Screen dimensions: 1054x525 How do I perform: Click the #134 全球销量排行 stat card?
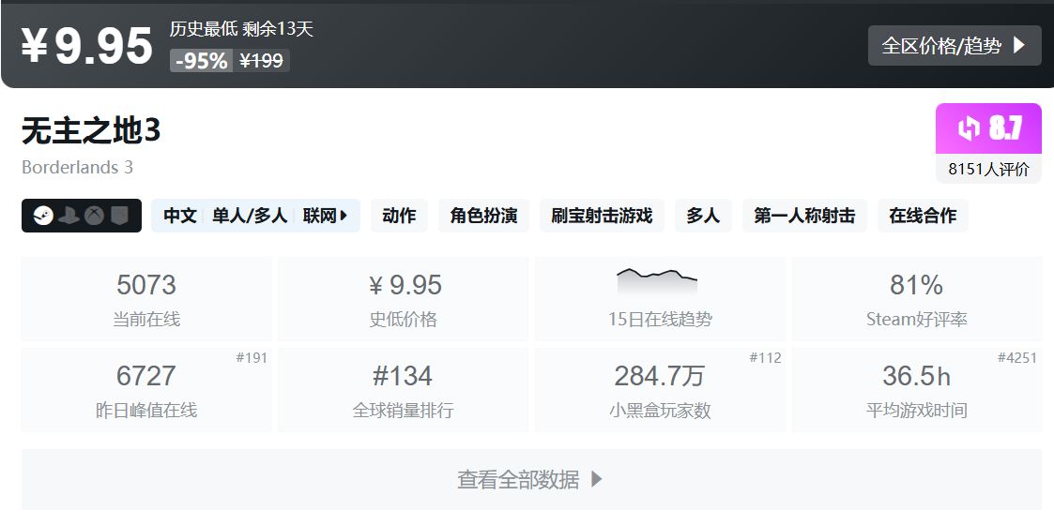point(404,389)
